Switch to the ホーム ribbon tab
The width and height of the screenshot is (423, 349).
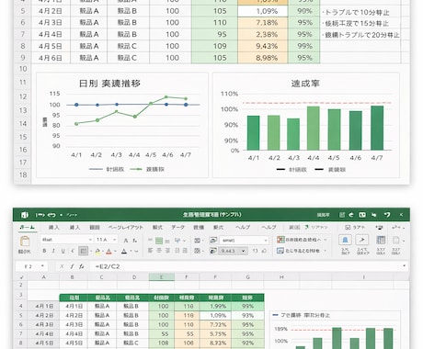28,227
